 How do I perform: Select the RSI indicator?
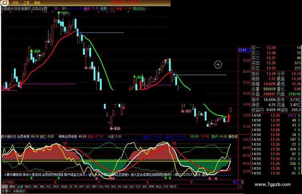click(x=113, y=186)
